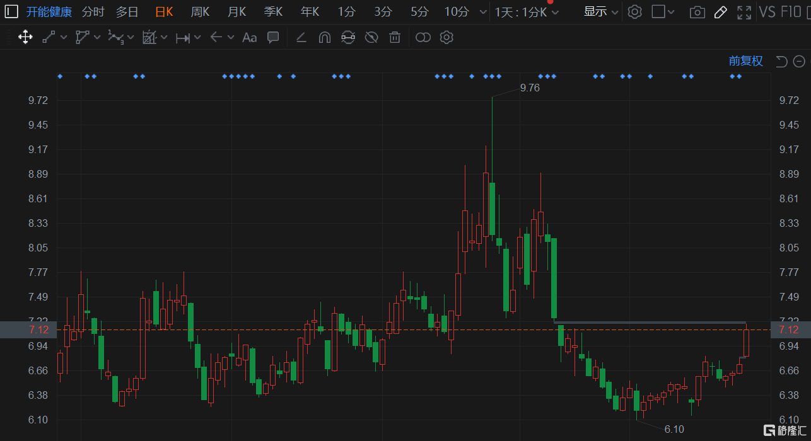Expand range interval tool options chevron
This screenshot has height=441, width=811.
(x=197, y=38)
